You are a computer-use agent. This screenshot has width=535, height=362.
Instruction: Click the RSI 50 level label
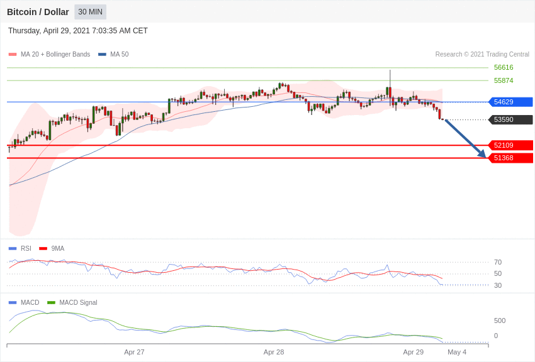click(498, 273)
